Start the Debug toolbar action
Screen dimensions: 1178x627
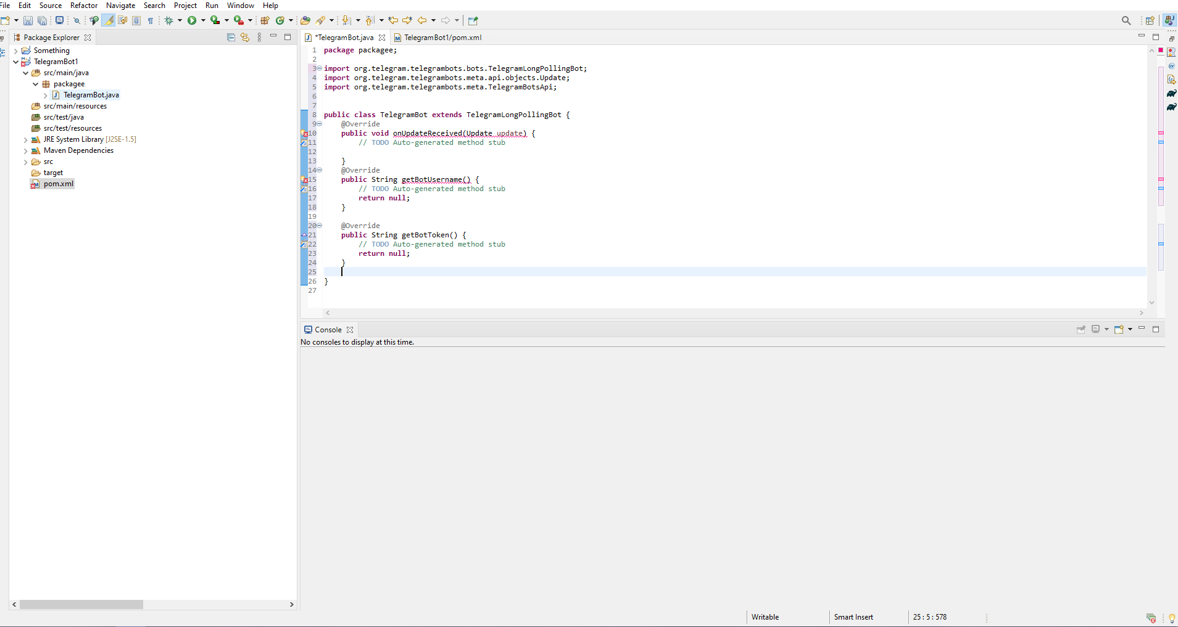tap(168, 20)
